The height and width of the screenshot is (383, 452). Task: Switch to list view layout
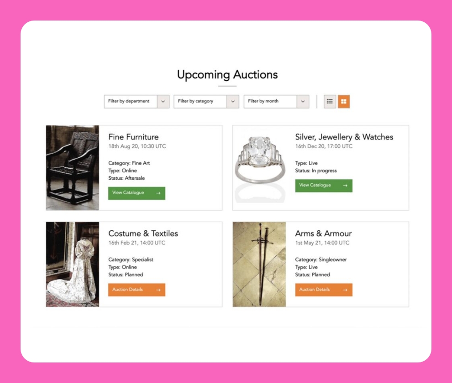coord(330,101)
